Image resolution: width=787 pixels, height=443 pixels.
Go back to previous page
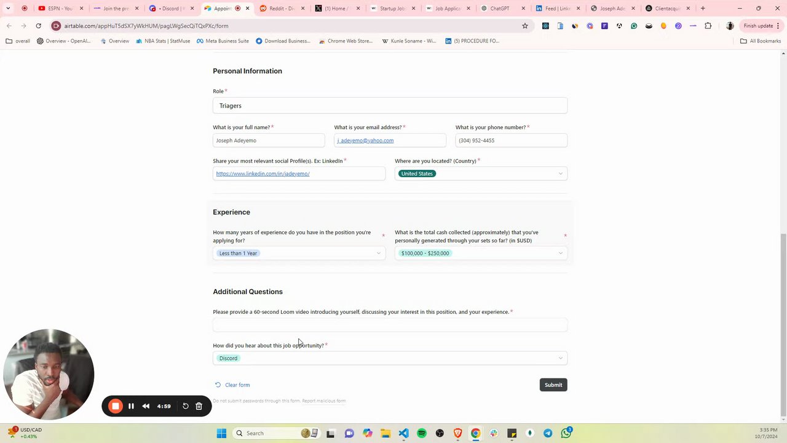(x=9, y=26)
